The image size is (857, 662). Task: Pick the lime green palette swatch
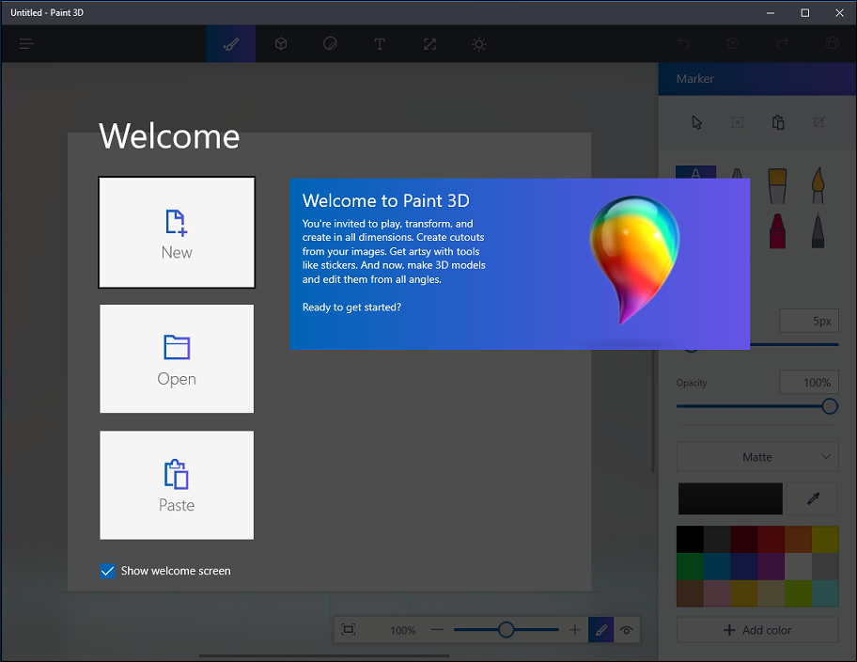798,593
